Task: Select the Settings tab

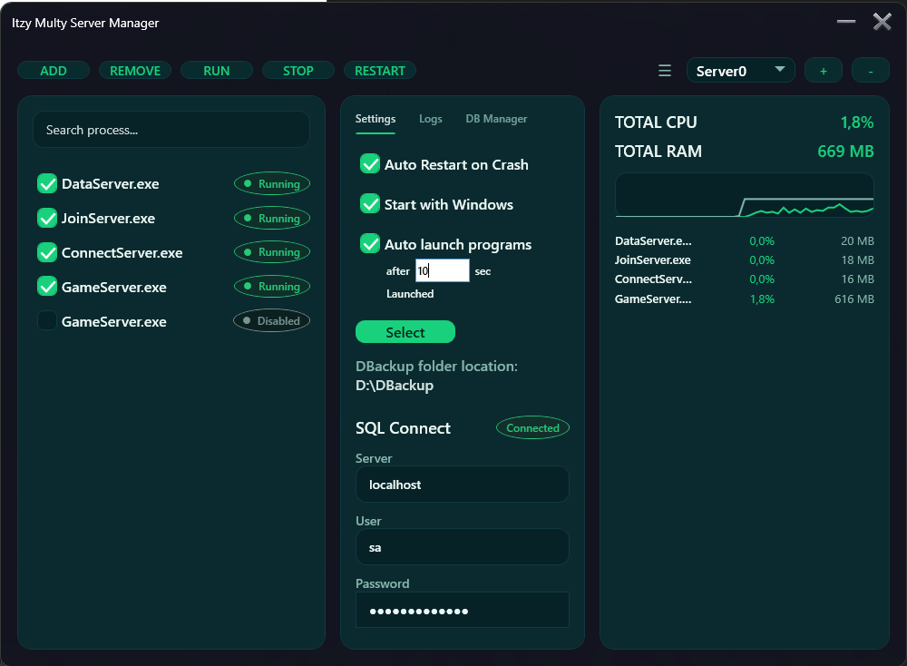Action: (x=375, y=119)
